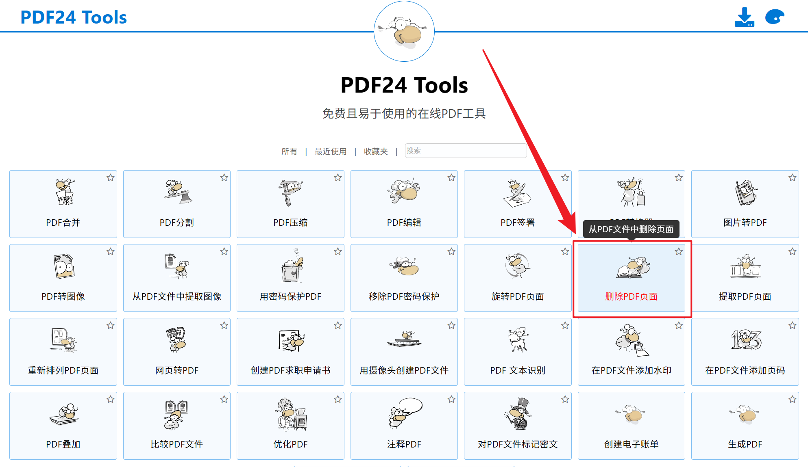Toggle the star on 删除PDF页面 tile

(678, 251)
